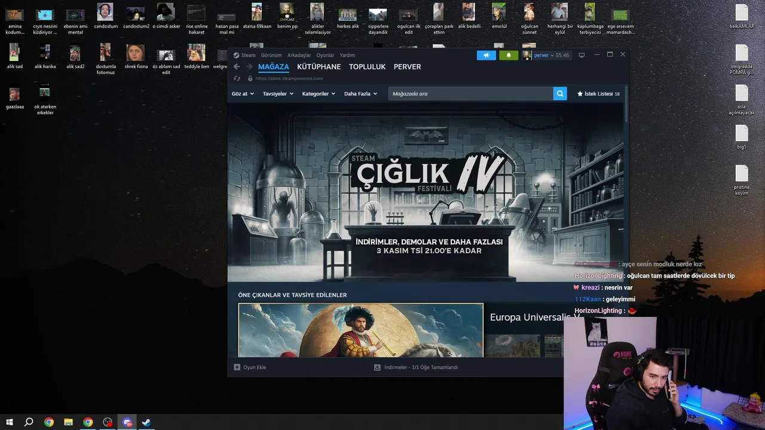Select the 'asla açılmayacak' desktop file
This screenshot has width=765, height=430.
[x=742, y=100]
